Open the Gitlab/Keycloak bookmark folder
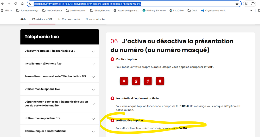260x137 pixels. tap(100, 10)
